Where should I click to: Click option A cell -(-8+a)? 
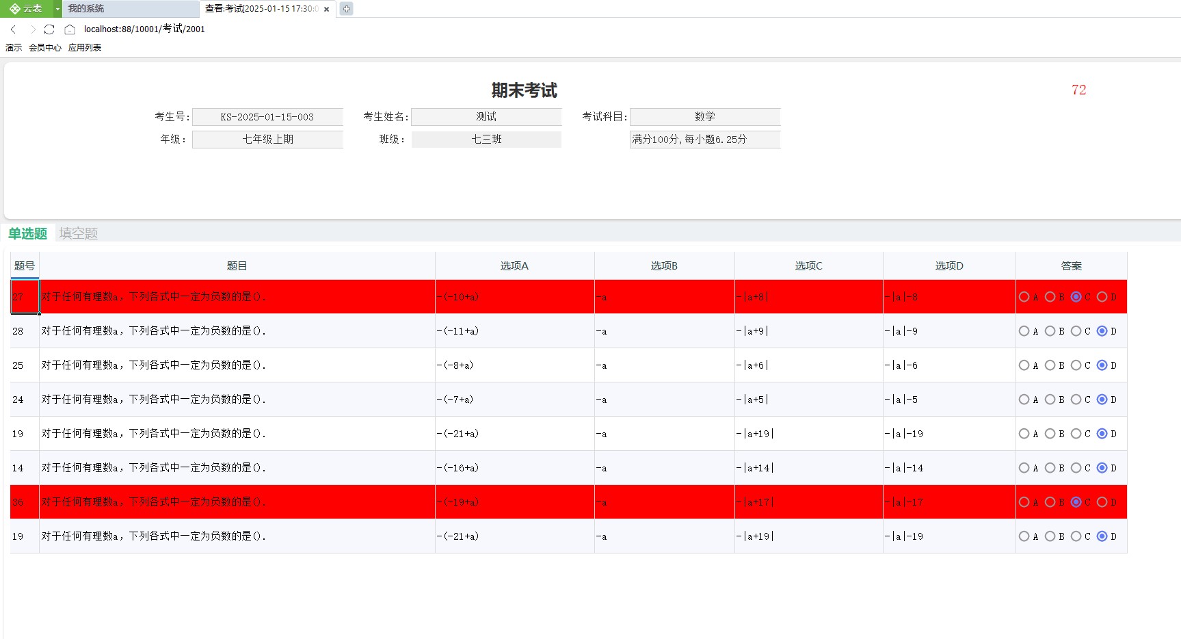tap(515, 365)
